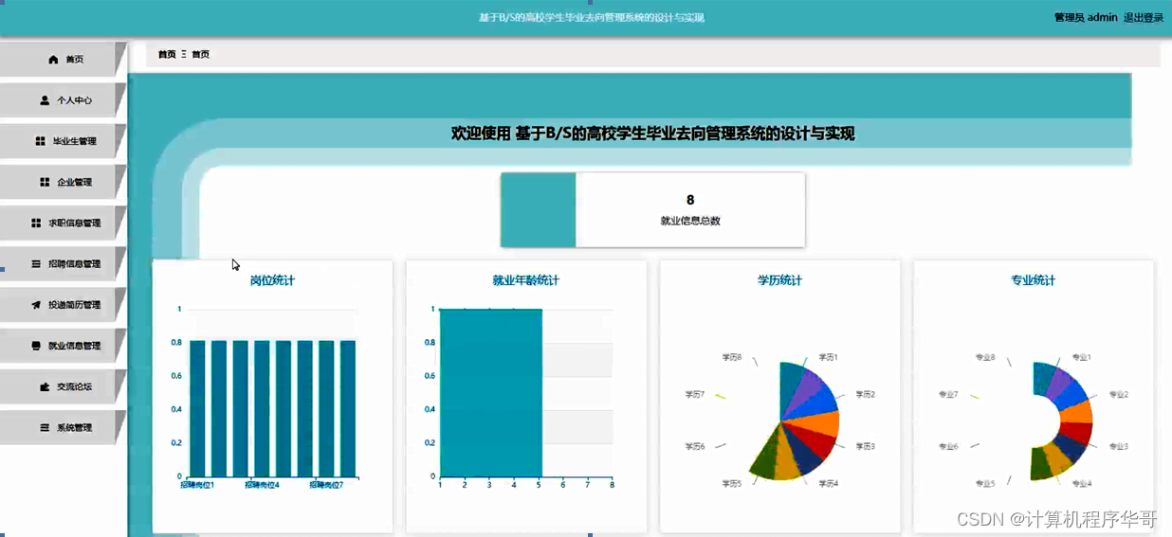Click the 专业4 donut label
Viewport: 1172px width, 537px height.
(x=1081, y=483)
